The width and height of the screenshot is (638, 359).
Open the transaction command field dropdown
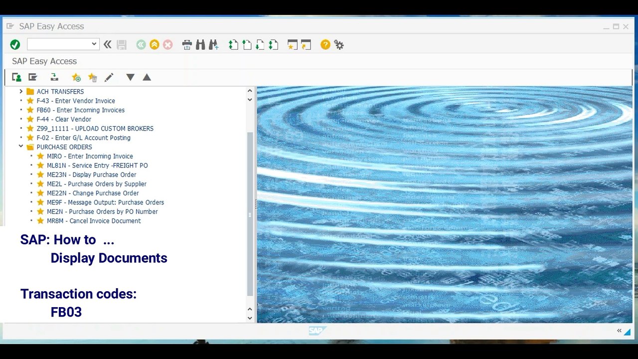[x=94, y=44]
